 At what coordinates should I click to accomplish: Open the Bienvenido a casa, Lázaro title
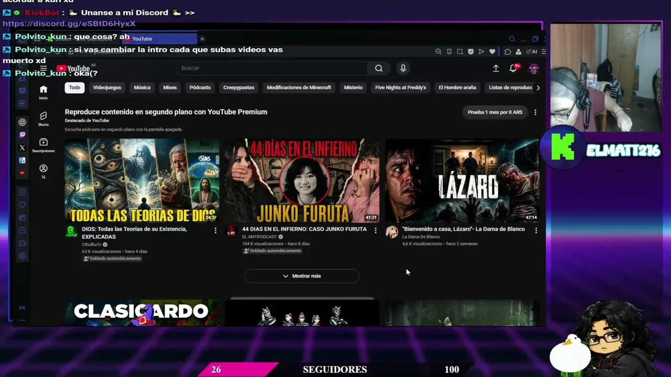coord(463,229)
